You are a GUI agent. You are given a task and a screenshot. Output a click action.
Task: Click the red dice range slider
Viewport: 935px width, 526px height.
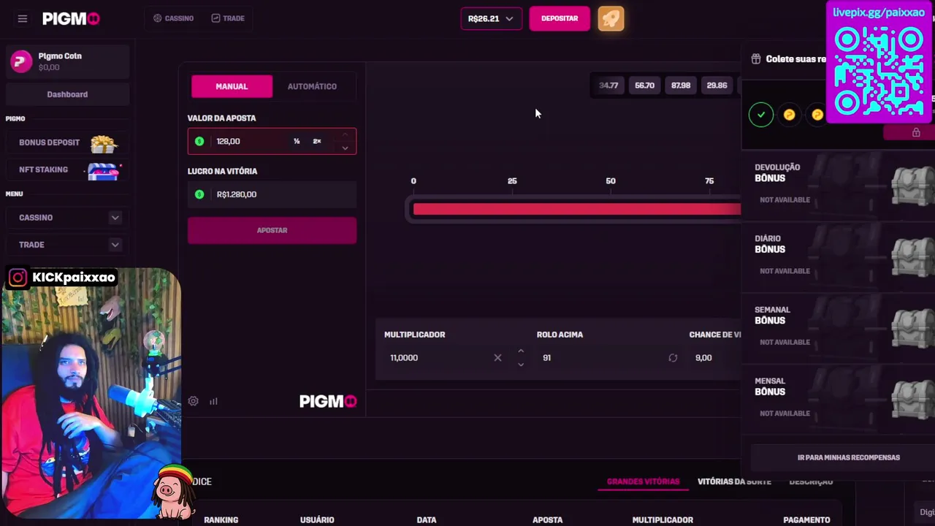(x=576, y=210)
